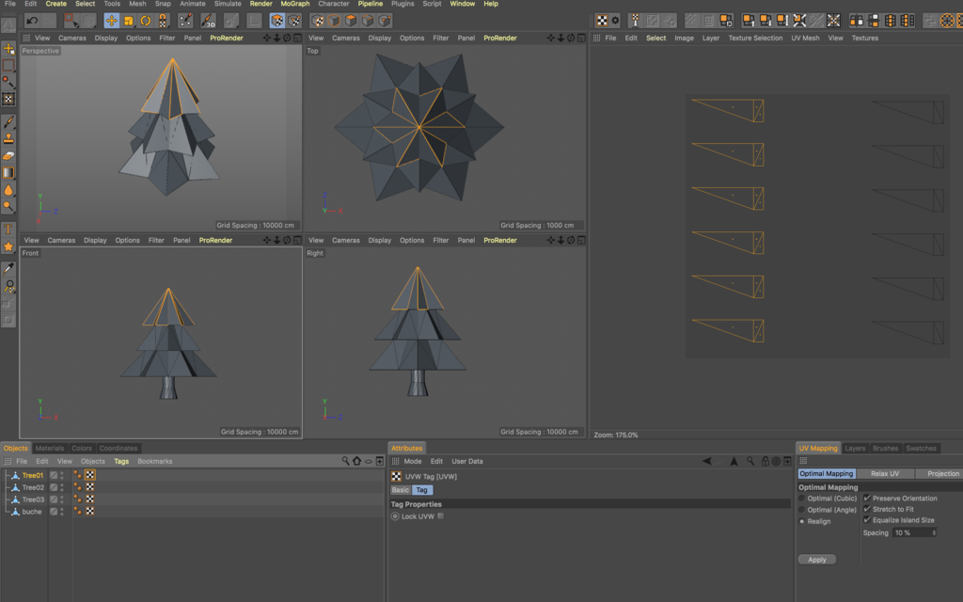Click the lock icon in Attributes manager

pos(766,461)
